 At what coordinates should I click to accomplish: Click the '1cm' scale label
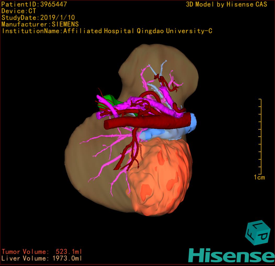pyautogui.click(x=259, y=177)
